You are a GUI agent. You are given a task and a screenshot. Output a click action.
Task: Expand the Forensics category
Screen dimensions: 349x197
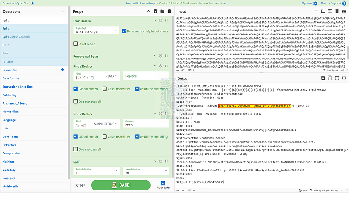[34, 178]
